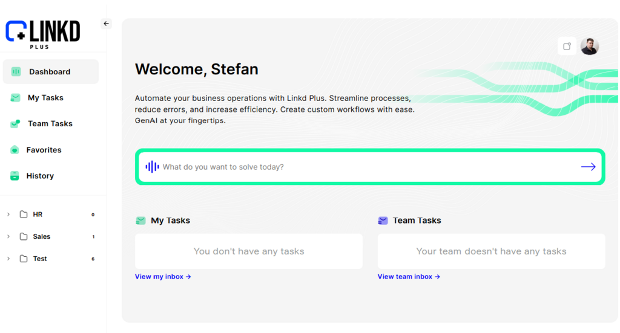Expand the HR folder chevron

pyautogui.click(x=8, y=215)
